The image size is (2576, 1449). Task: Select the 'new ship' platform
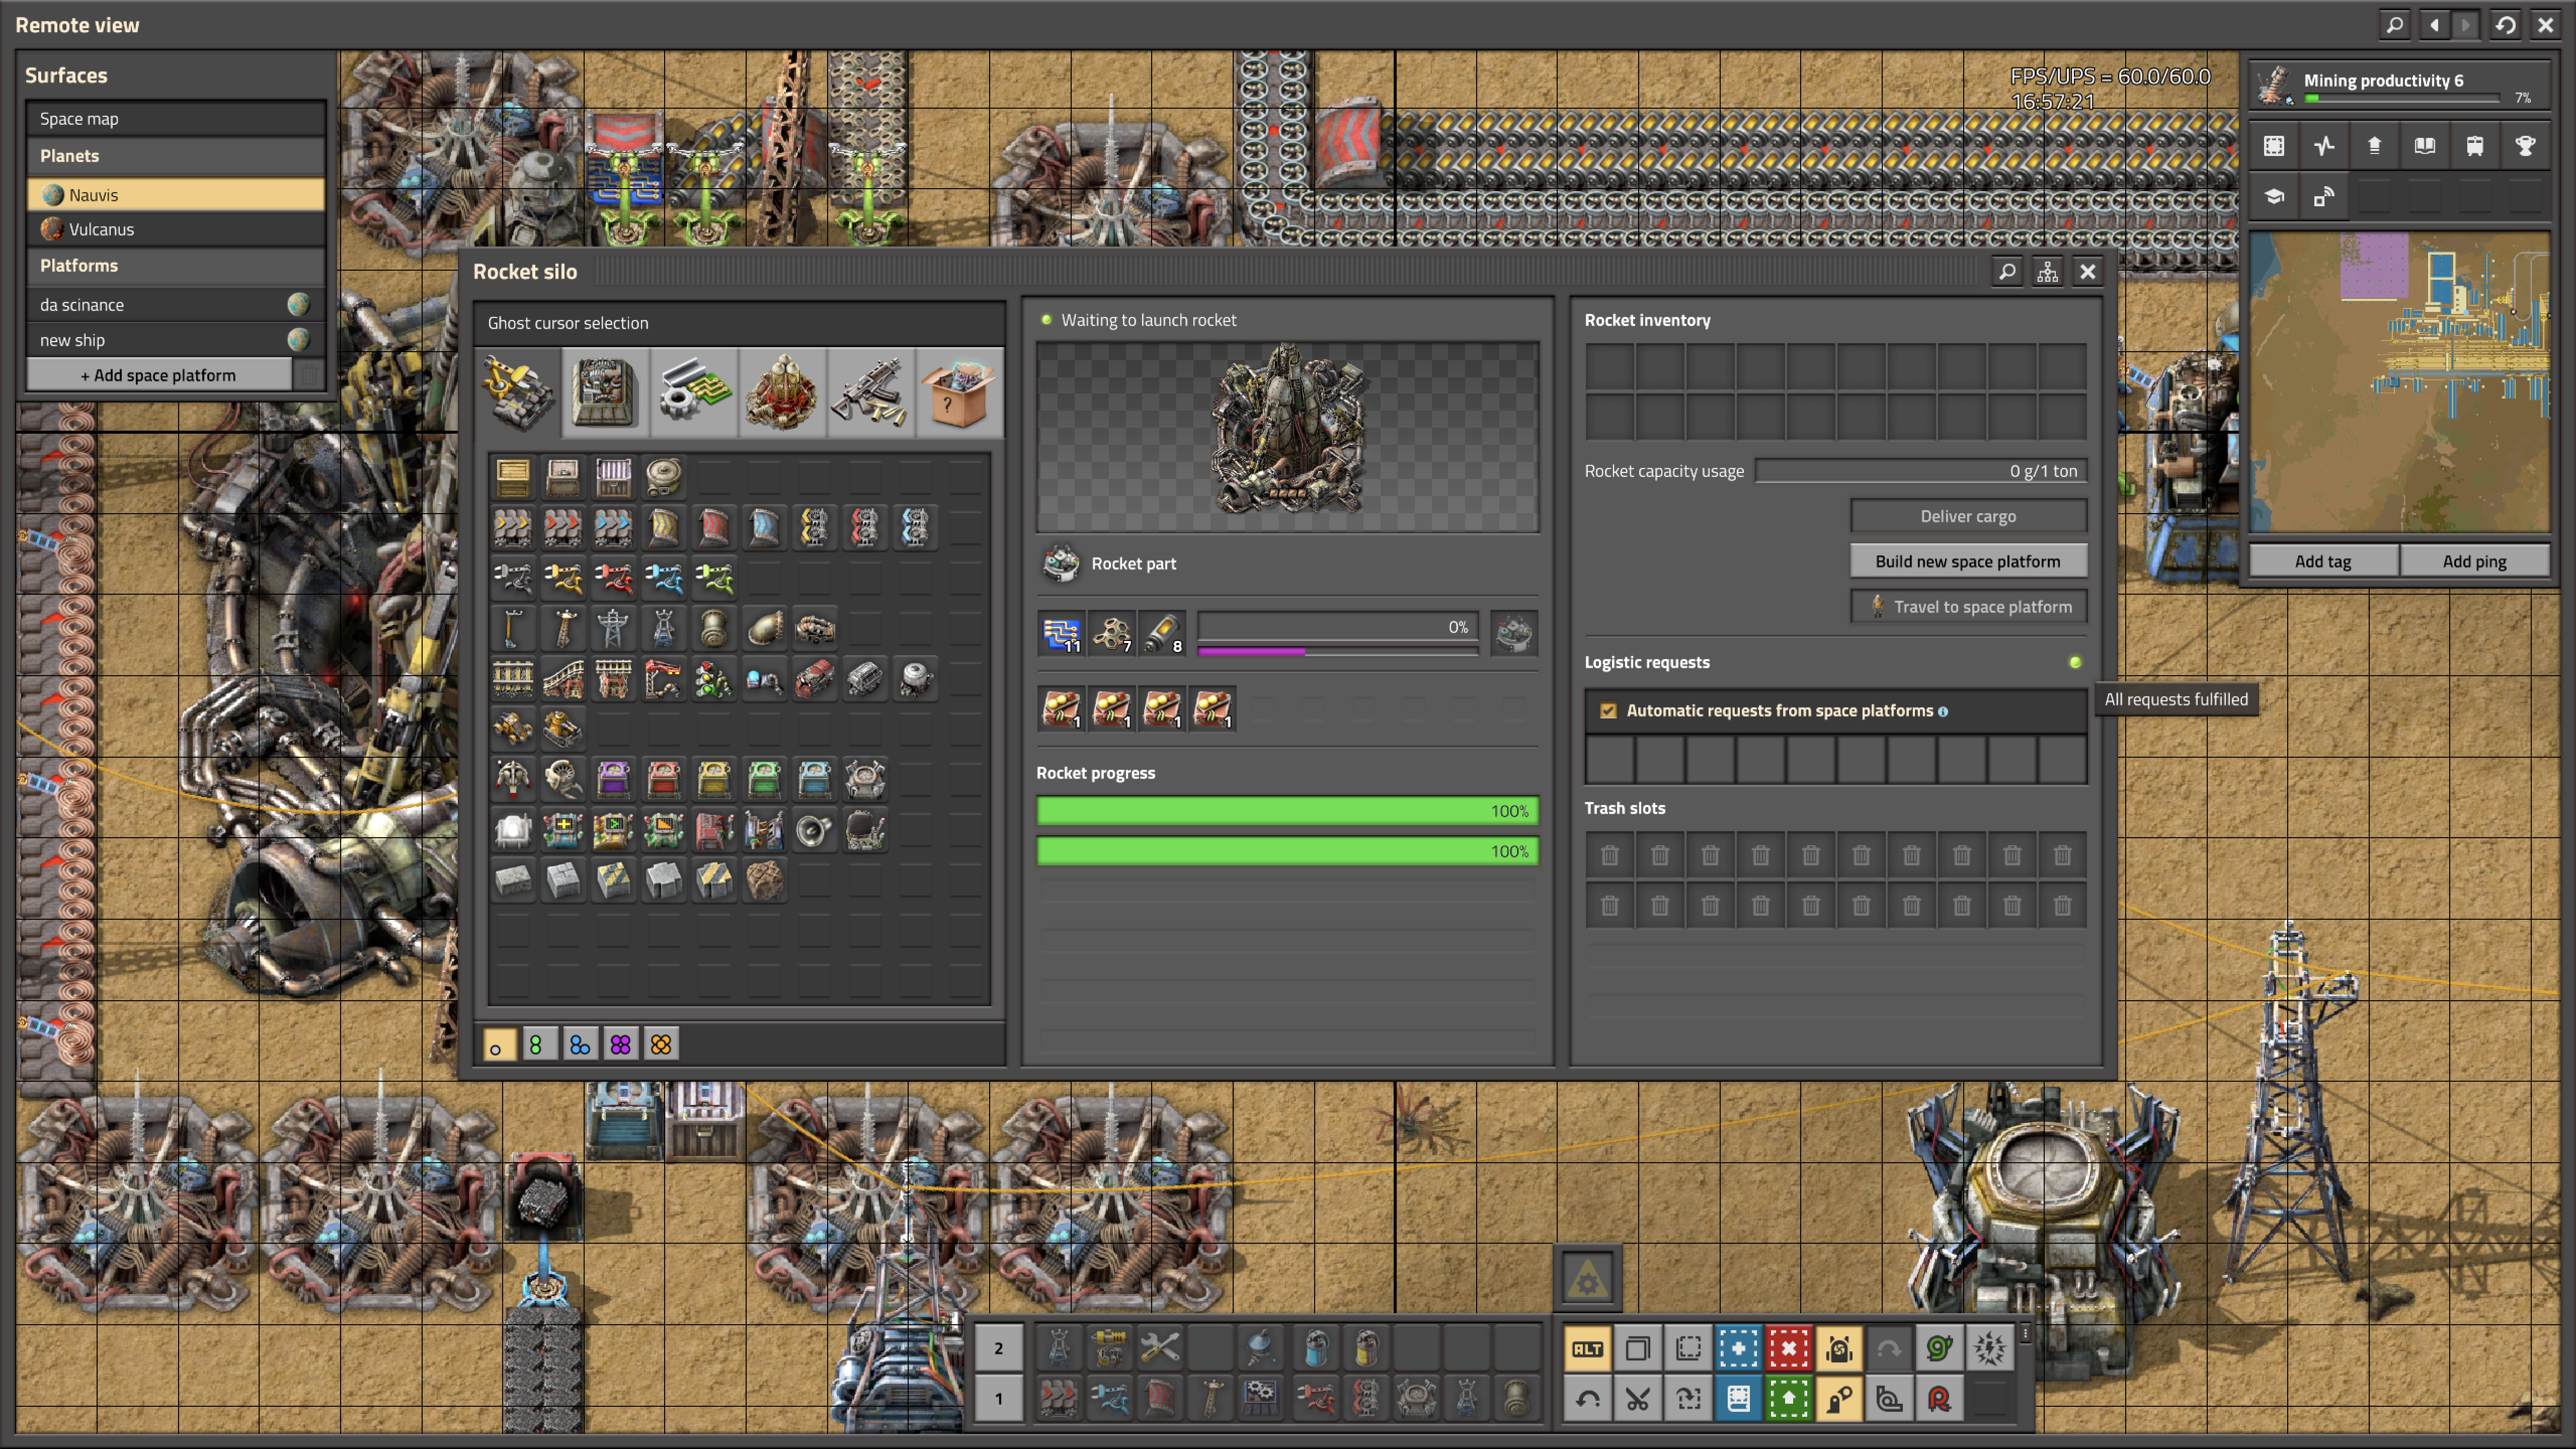tap(175, 340)
